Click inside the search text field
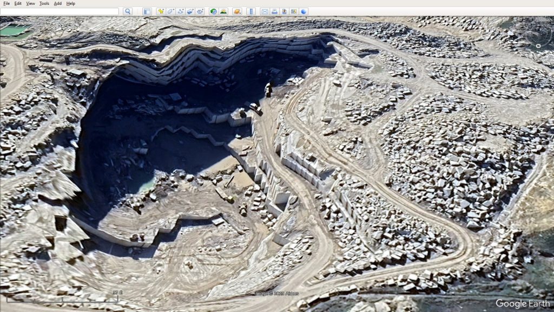 (60, 11)
